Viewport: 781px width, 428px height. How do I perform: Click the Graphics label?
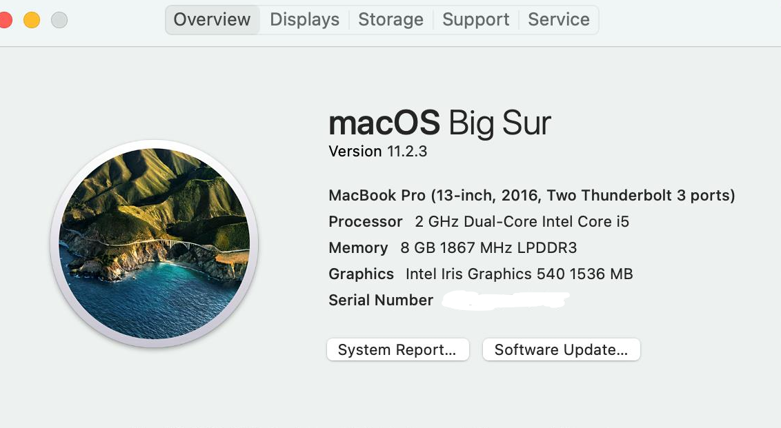click(361, 274)
